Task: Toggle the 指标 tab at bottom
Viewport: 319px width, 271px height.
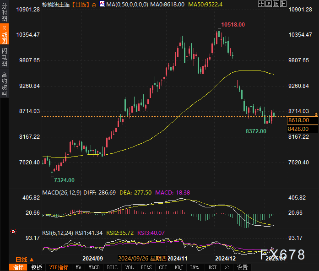Action: (x=19, y=267)
